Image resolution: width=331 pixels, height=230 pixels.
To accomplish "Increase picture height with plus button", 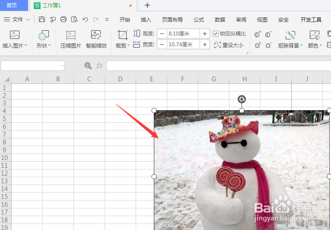I will [204, 34].
